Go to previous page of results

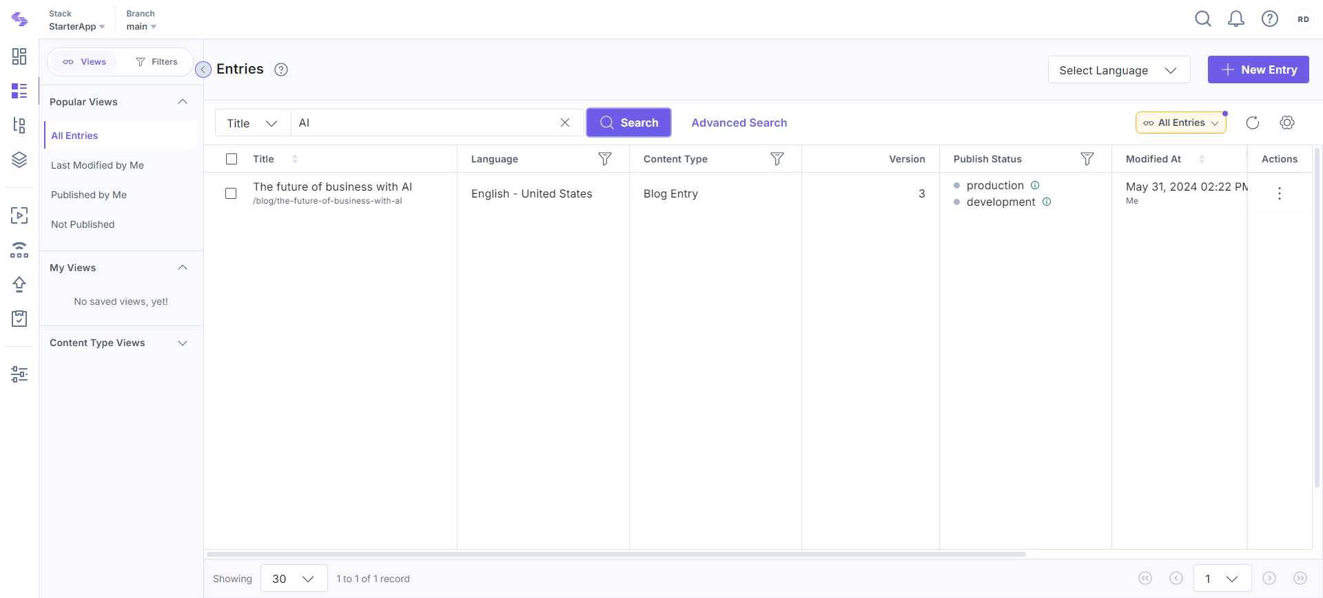[x=1176, y=579]
